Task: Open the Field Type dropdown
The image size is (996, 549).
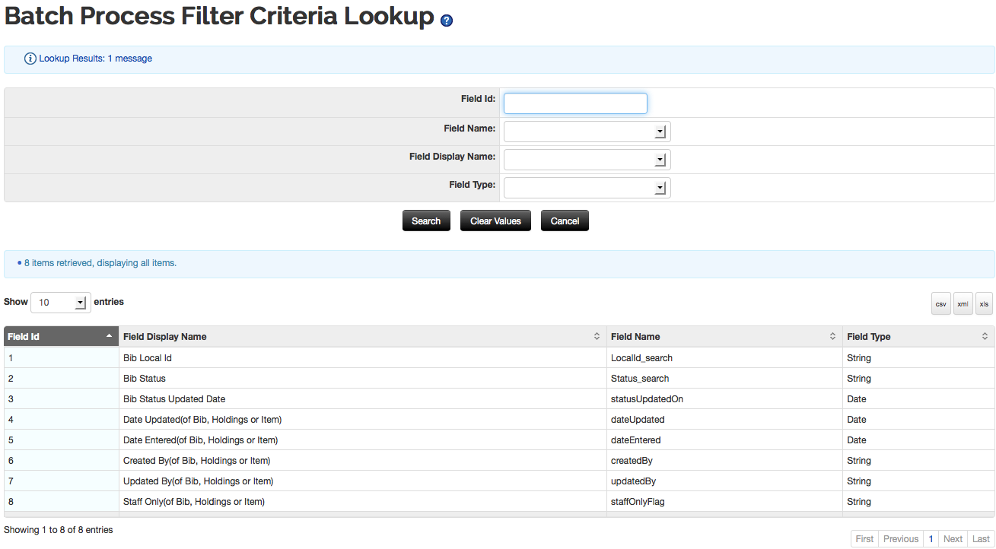Action: point(587,188)
